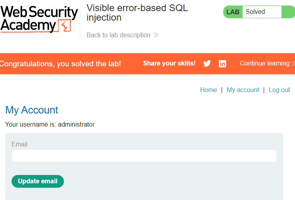Select Log out in navigation
The width and height of the screenshot is (295, 200).
pyautogui.click(x=279, y=90)
